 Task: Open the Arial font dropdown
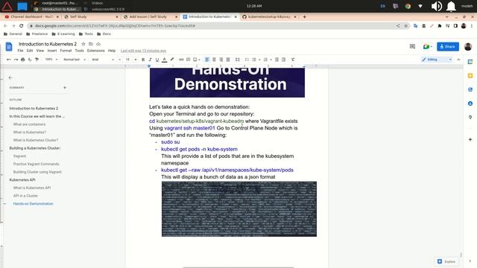coord(103,60)
